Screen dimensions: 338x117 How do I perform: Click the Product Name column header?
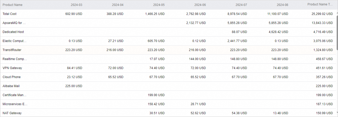tap(12, 5)
